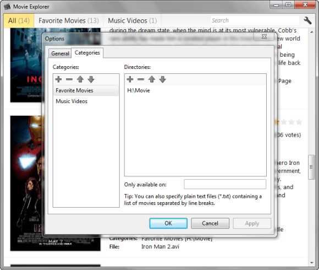Remove the selected category with the minus icon
319x270 pixels.
pos(69,79)
